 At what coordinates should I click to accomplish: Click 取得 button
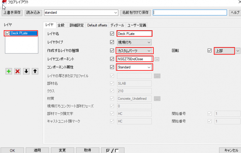87,150
